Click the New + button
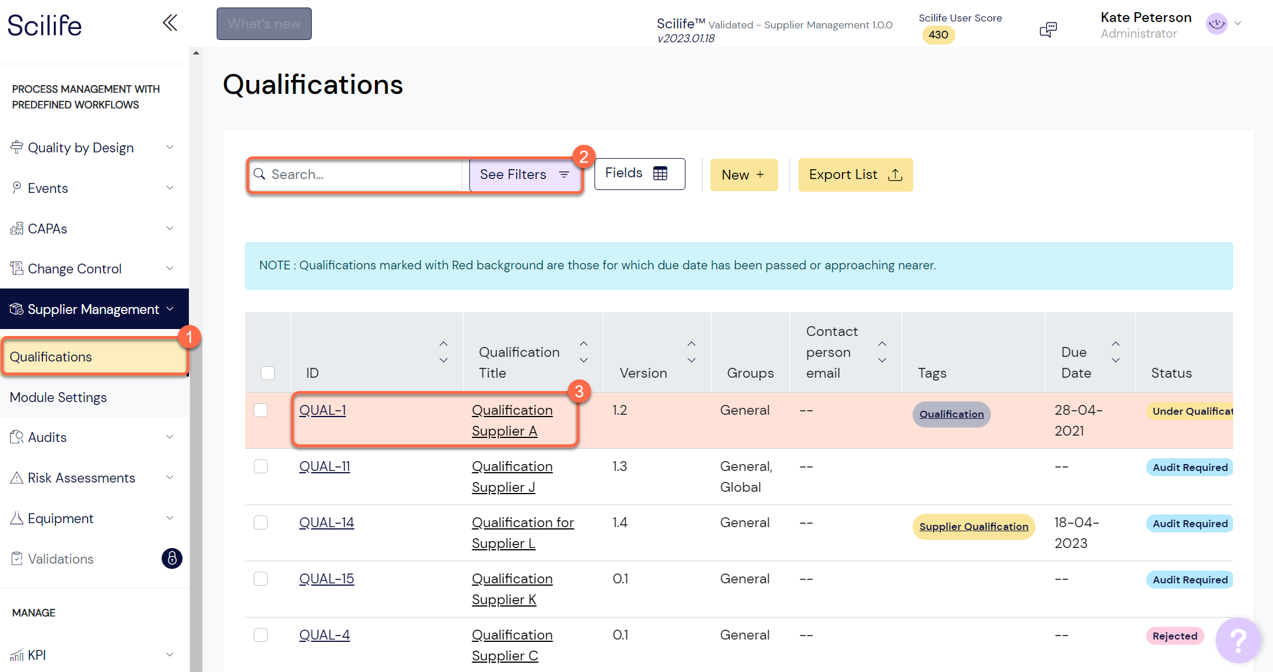The width and height of the screenshot is (1273, 672). click(x=744, y=175)
